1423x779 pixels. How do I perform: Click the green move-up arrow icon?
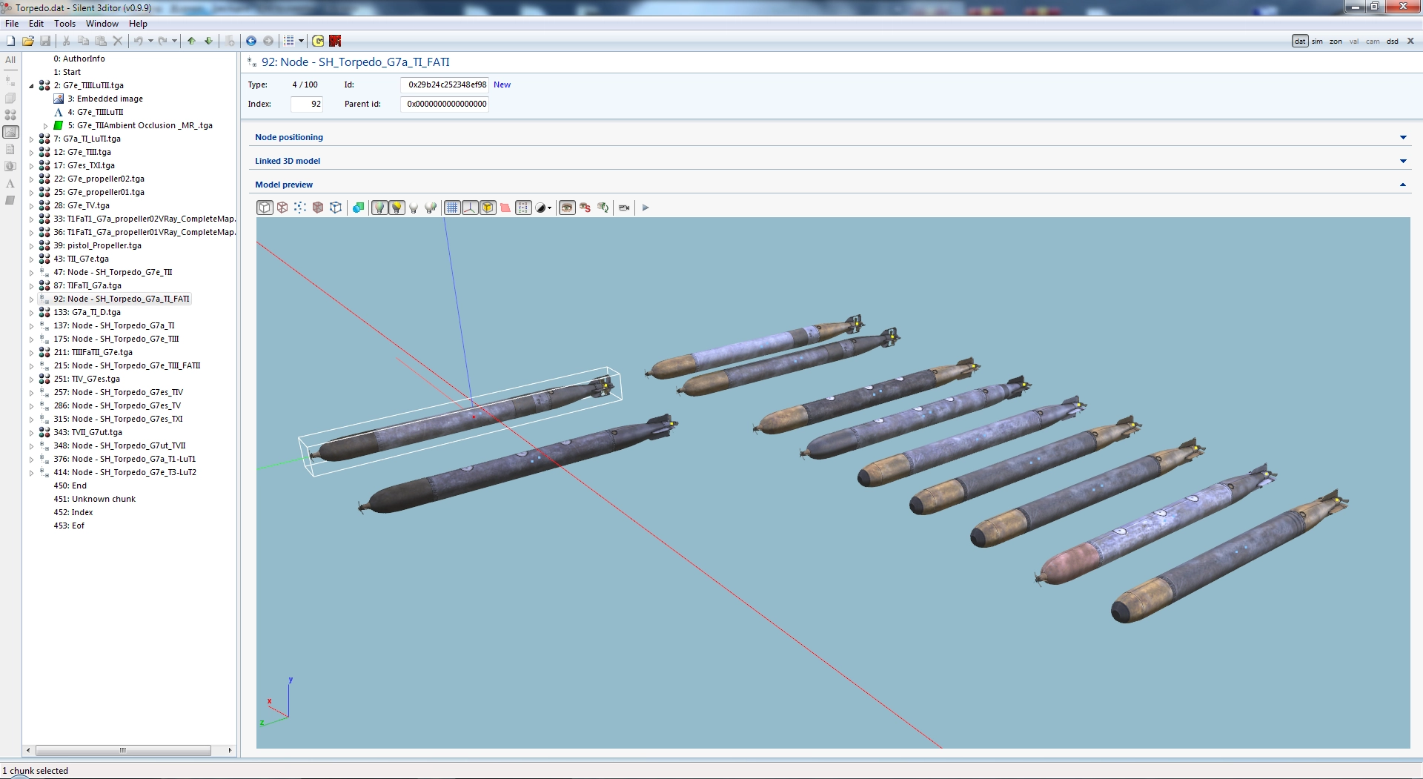click(x=192, y=42)
